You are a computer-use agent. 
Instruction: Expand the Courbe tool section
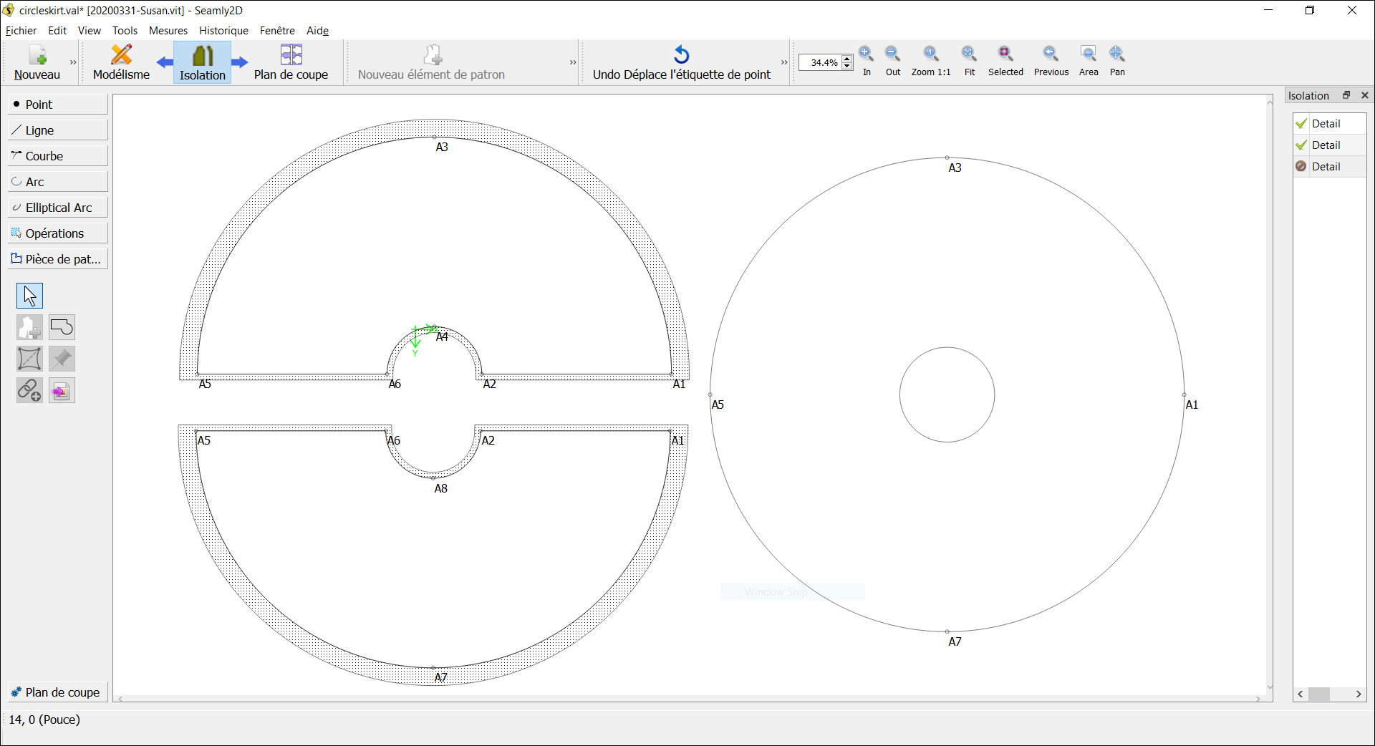(x=57, y=156)
